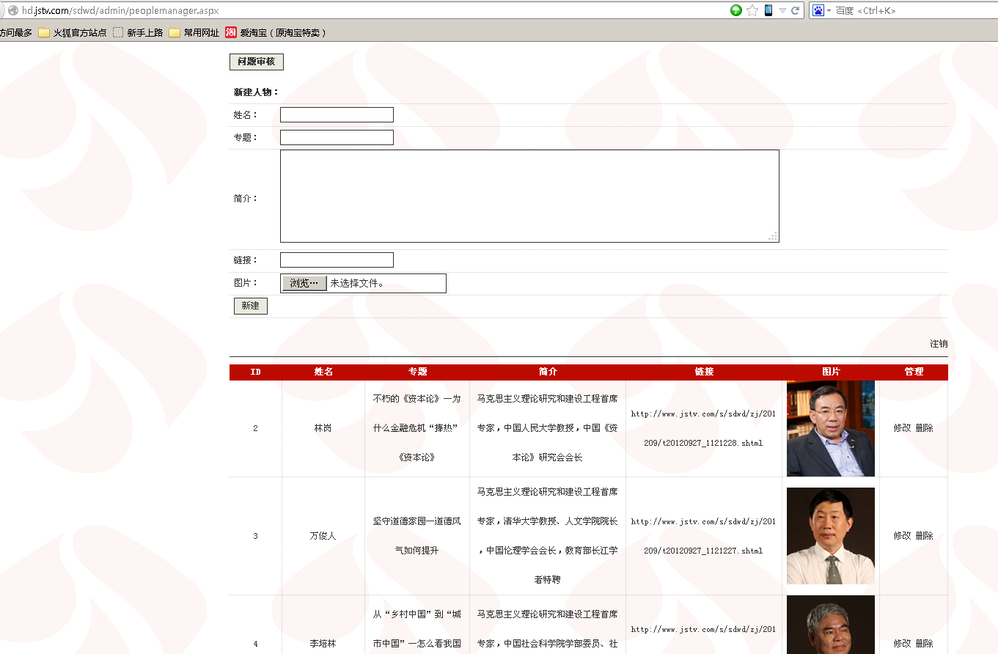This screenshot has width=998, height=654.
Task: Focus the 专题 input field
Action: pyautogui.click(x=337, y=137)
